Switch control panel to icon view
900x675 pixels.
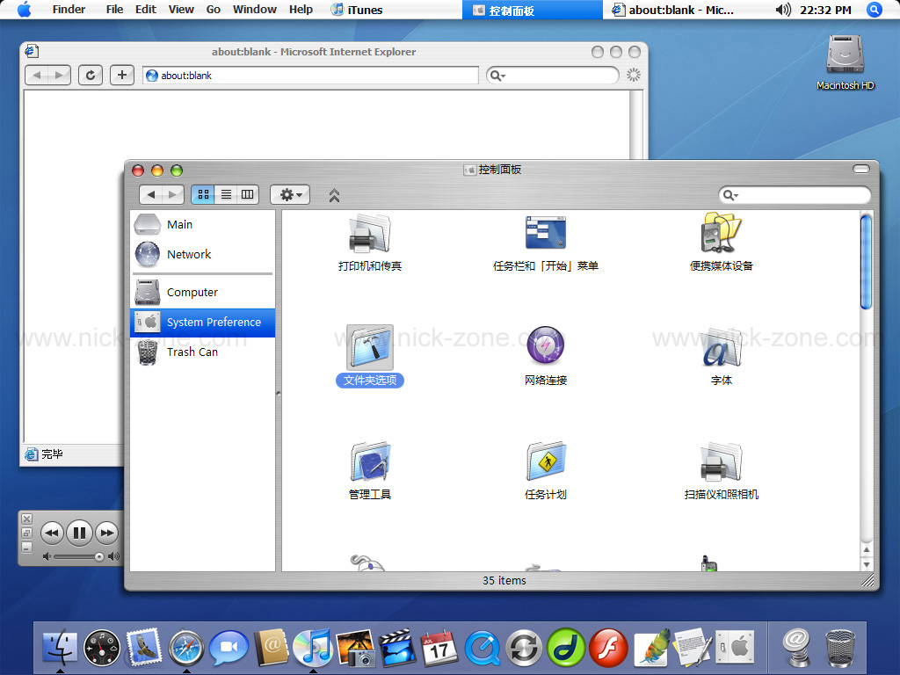(203, 194)
